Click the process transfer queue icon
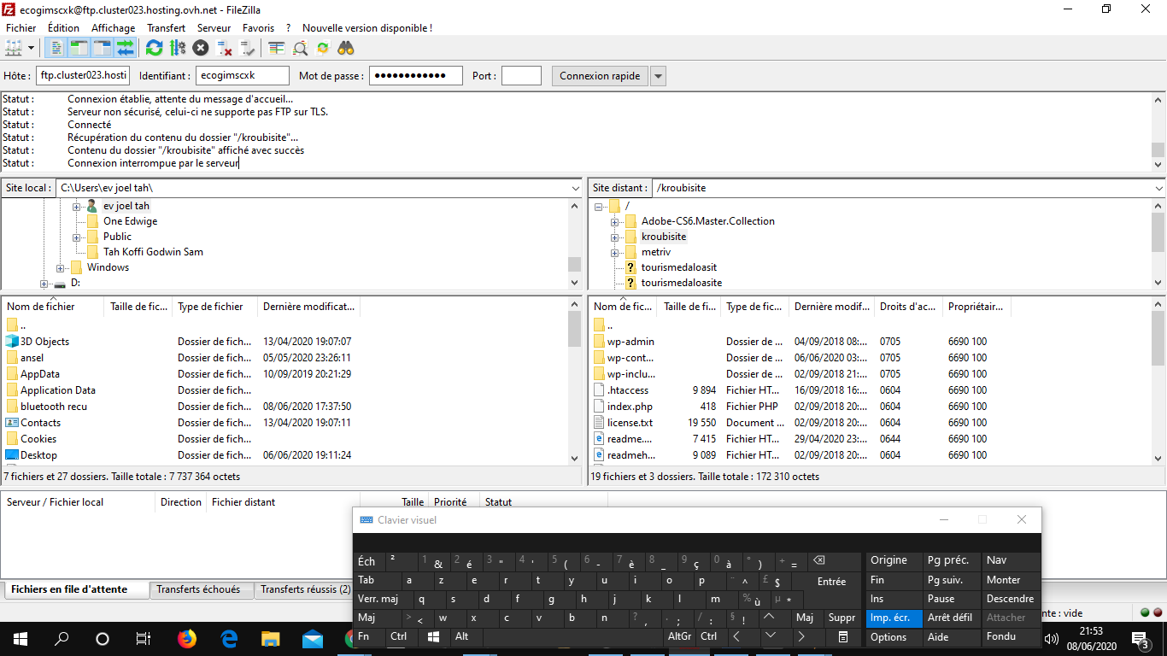The width and height of the screenshot is (1167, 656). [178, 48]
